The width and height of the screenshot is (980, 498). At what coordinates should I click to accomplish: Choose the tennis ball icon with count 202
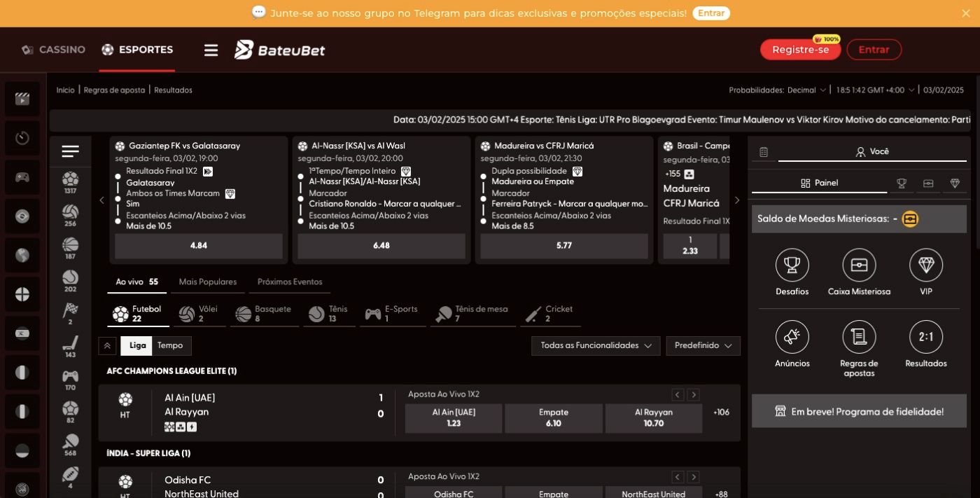point(70,281)
